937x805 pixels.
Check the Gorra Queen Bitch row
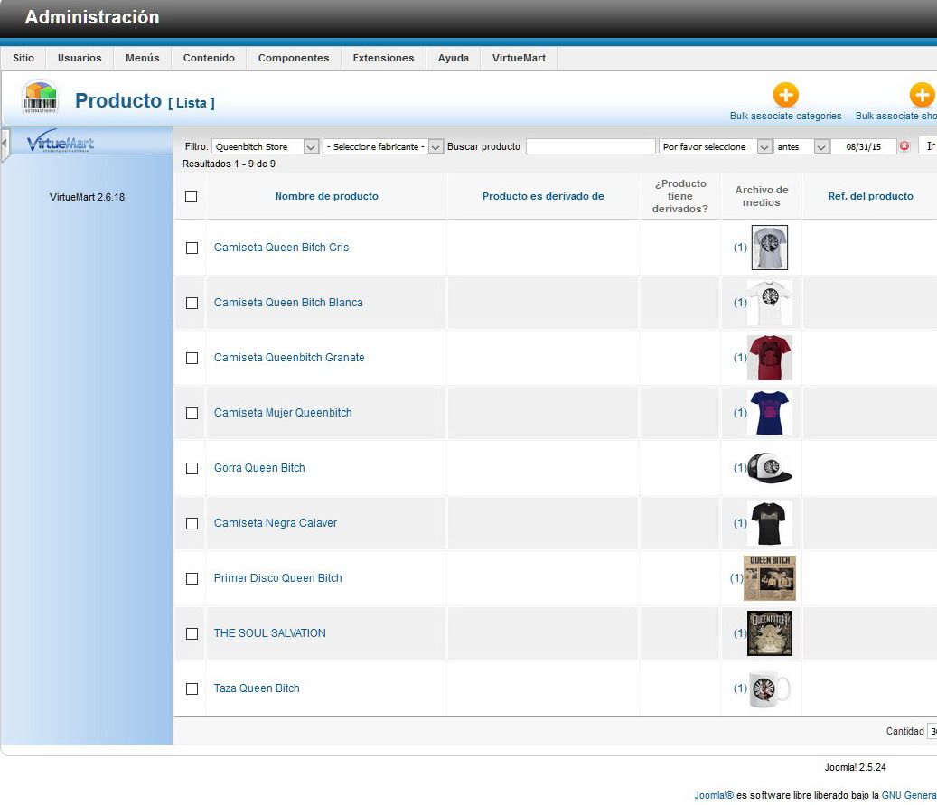click(192, 468)
